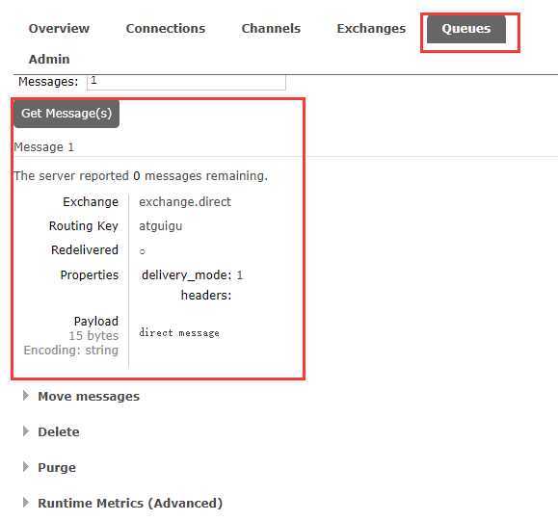Image resolution: width=558 pixels, height=521 pixels.
Task: Click the Payload row label
Action: tap(96, 322)
